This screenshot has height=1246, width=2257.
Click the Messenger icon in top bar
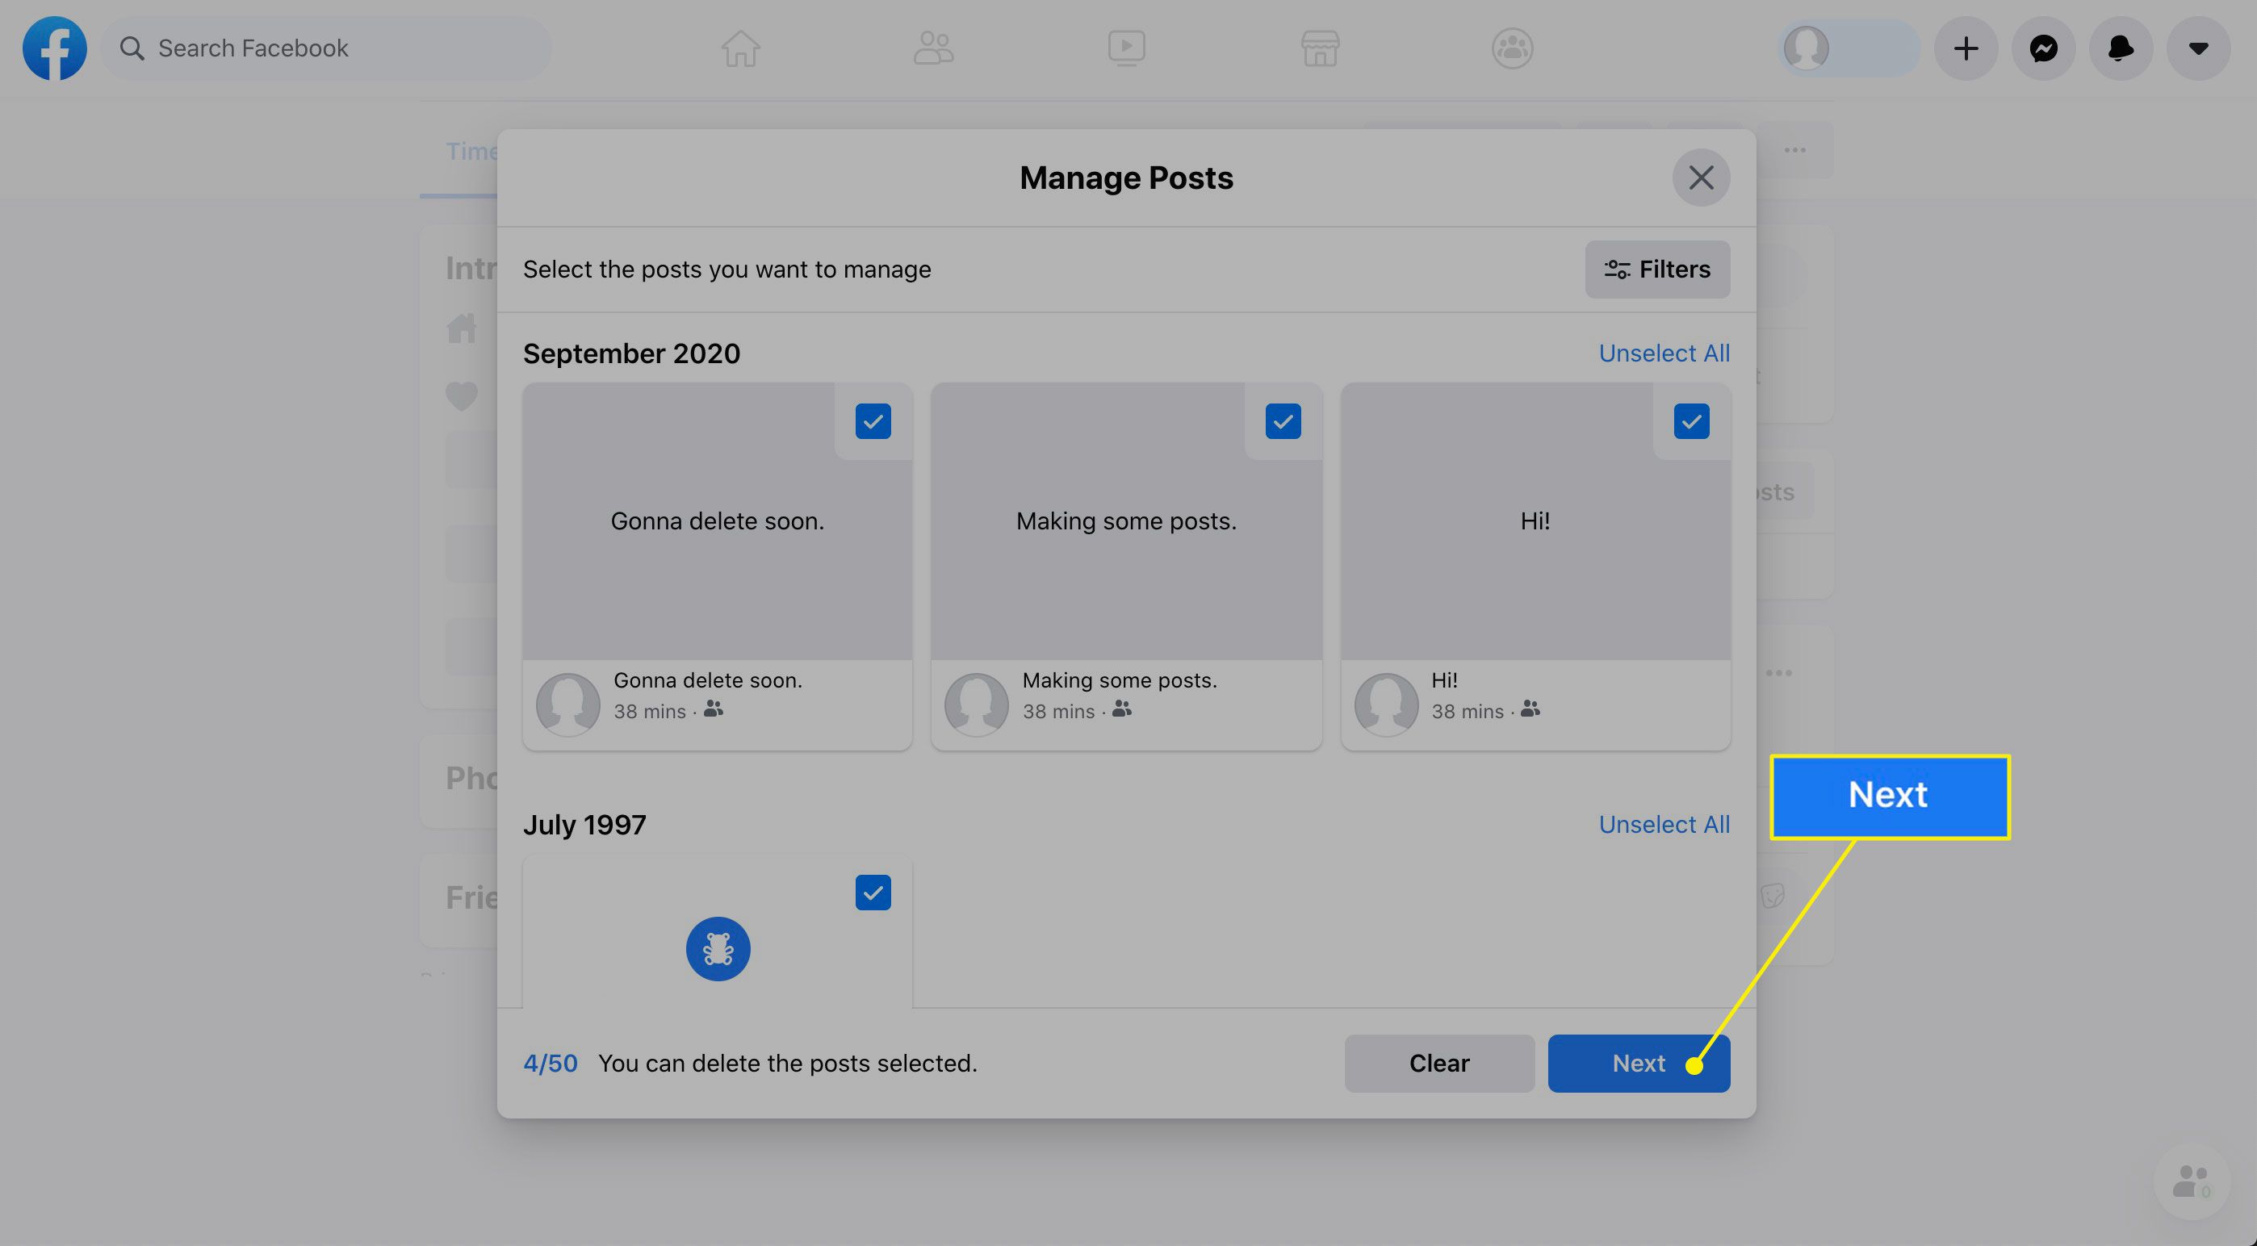(x=2042, y=48)
